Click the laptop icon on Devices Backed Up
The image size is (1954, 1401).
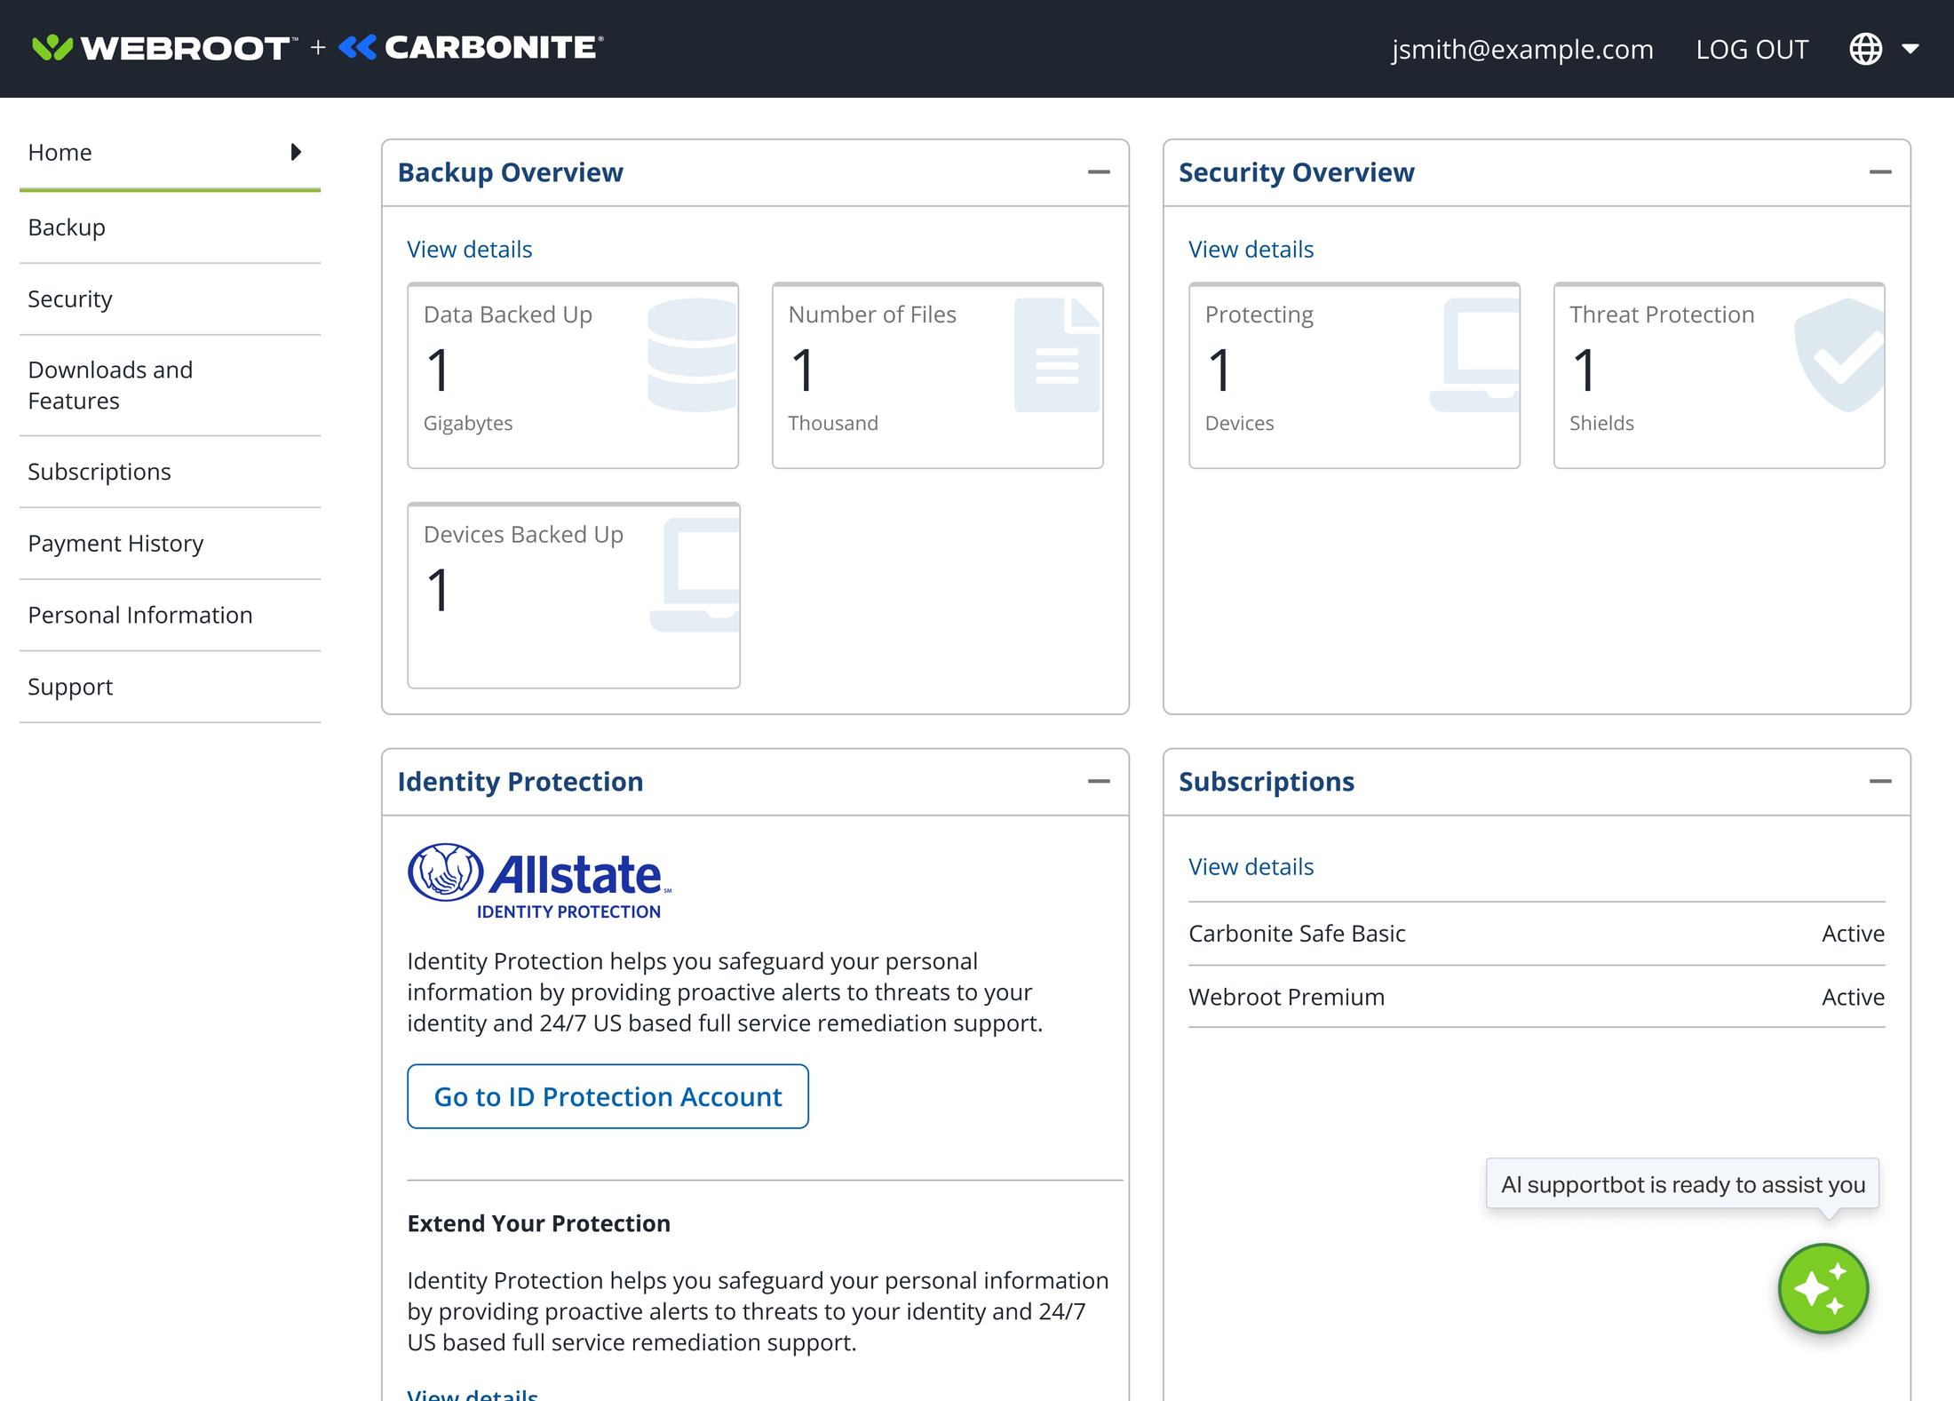click(695, 576)
